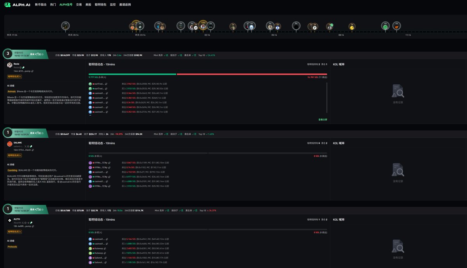
Task: Click the Gambling category tag
Action: click(x=12, y=170)
